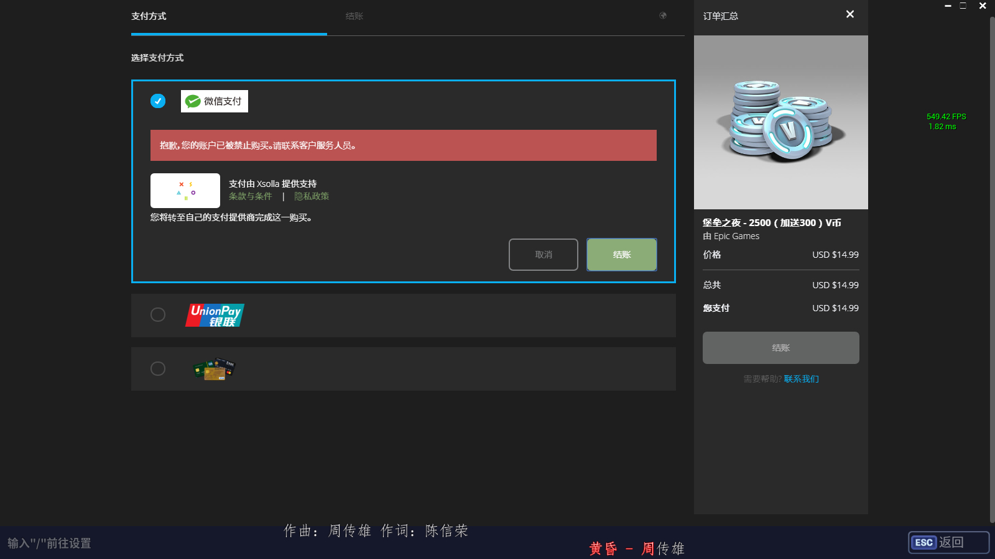Click the 支付由 Xsolla 提供支持 text
Screen dimensions: 995x559
(x=273, y=184)
